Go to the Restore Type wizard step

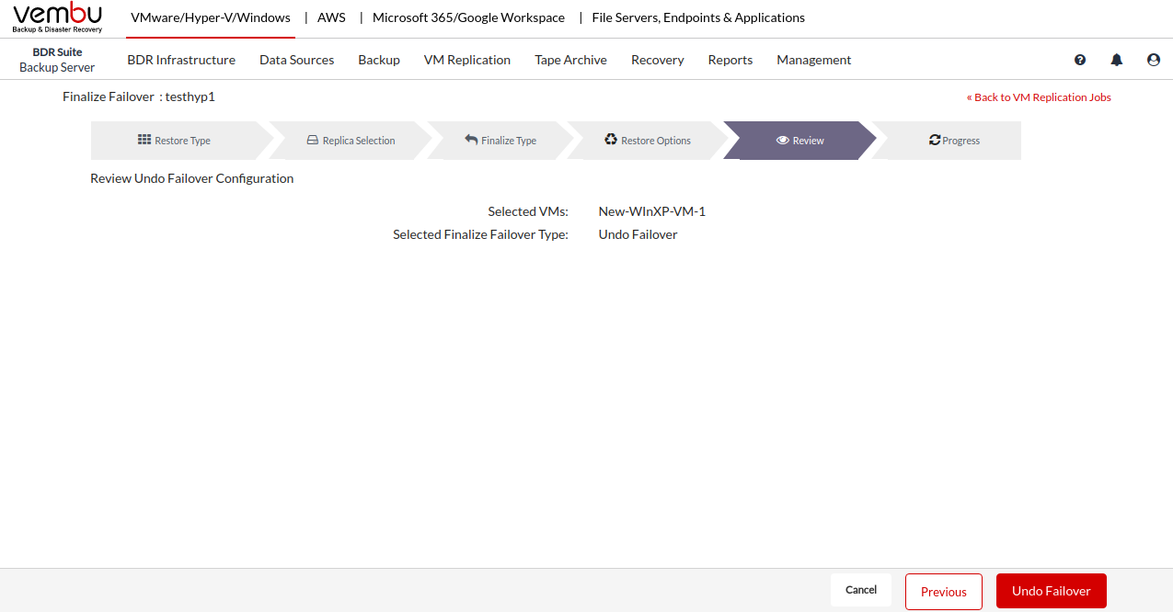point(175,141)
